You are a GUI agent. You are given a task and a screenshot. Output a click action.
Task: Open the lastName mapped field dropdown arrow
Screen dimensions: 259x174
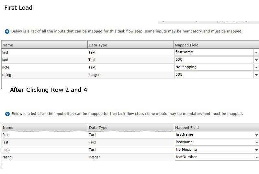[x=256, y=142]
